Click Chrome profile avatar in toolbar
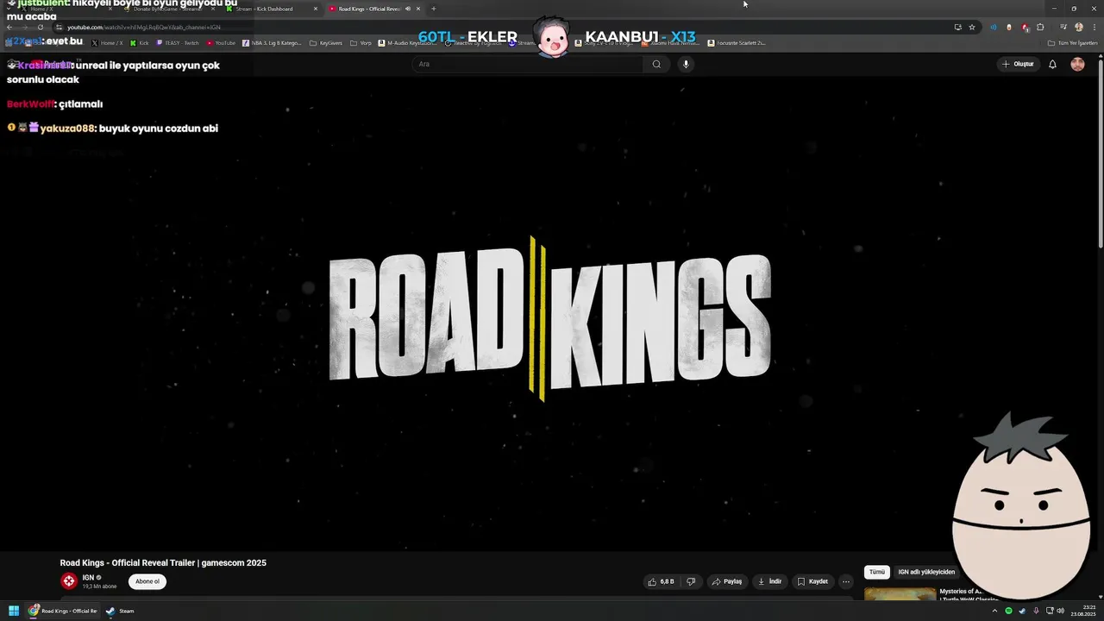1104x621 pixels. [1078, 27]
